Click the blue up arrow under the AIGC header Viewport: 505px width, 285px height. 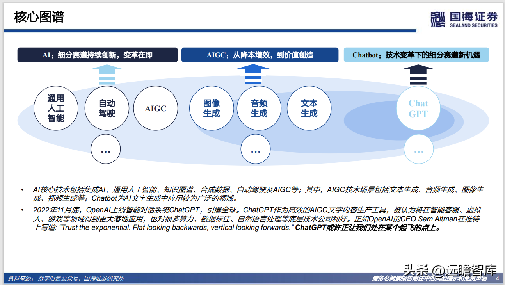click(x=253, y=75)
